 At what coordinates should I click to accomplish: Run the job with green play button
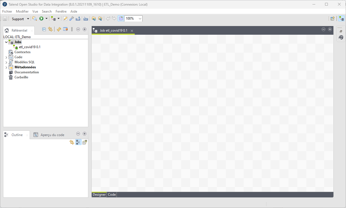pos(41,19)
